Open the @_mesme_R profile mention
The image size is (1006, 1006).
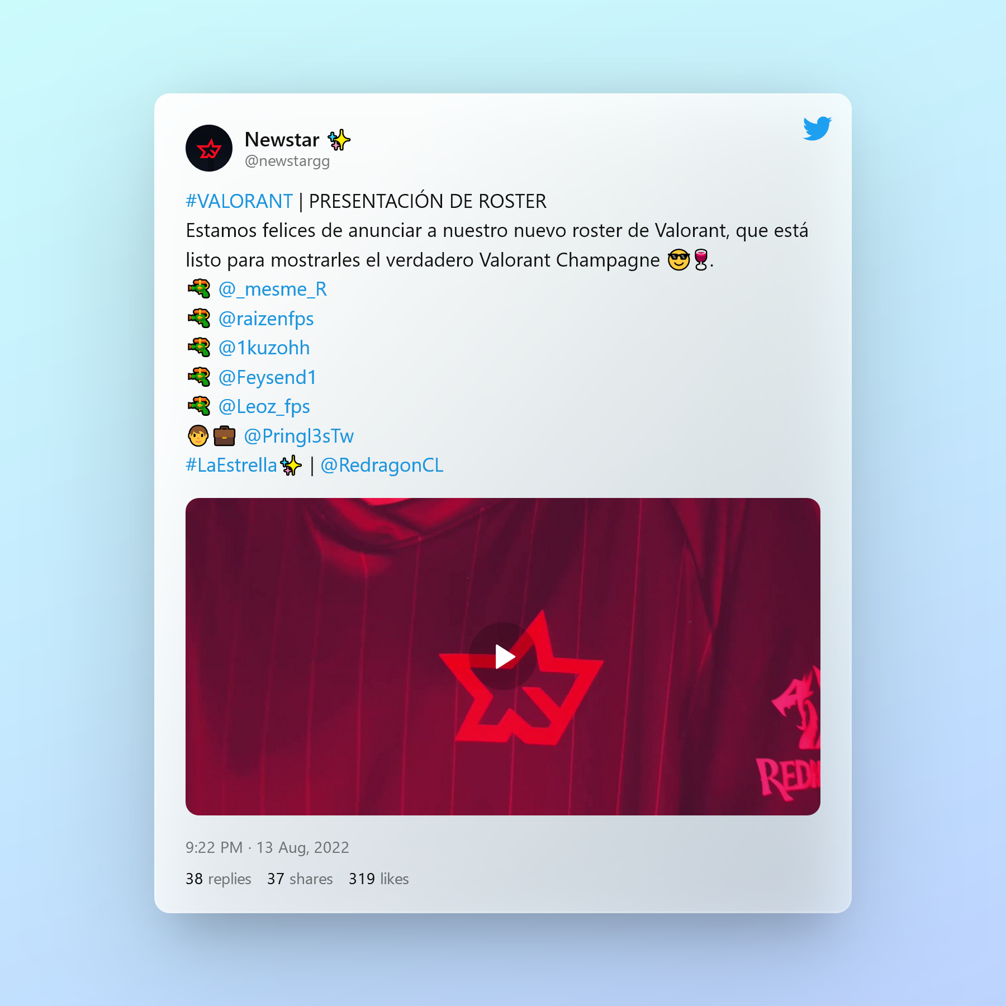pyautogui.click(x=273, y=290)
